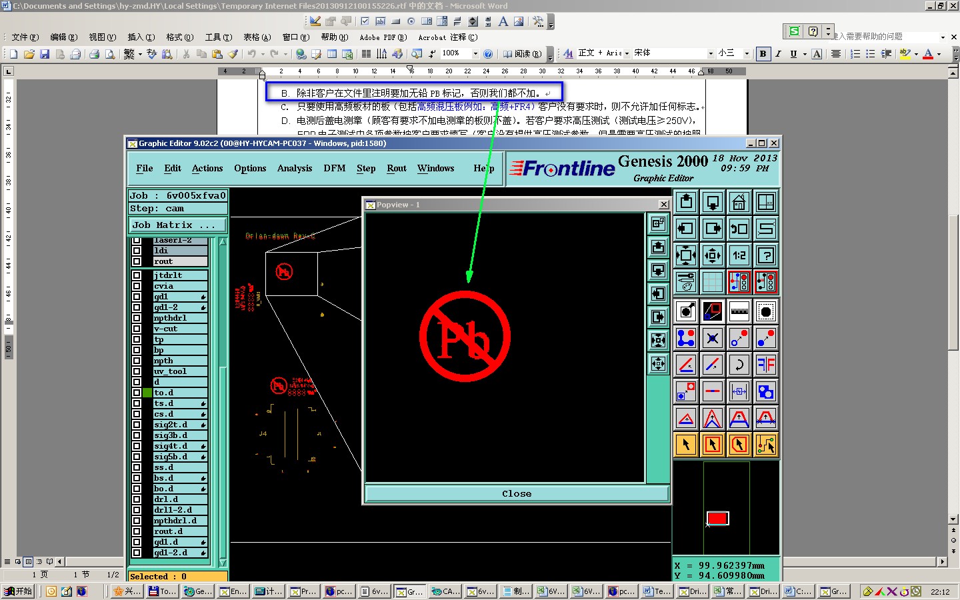Toggle the checkbox of layer drl.d

click(x=137, y=499)
